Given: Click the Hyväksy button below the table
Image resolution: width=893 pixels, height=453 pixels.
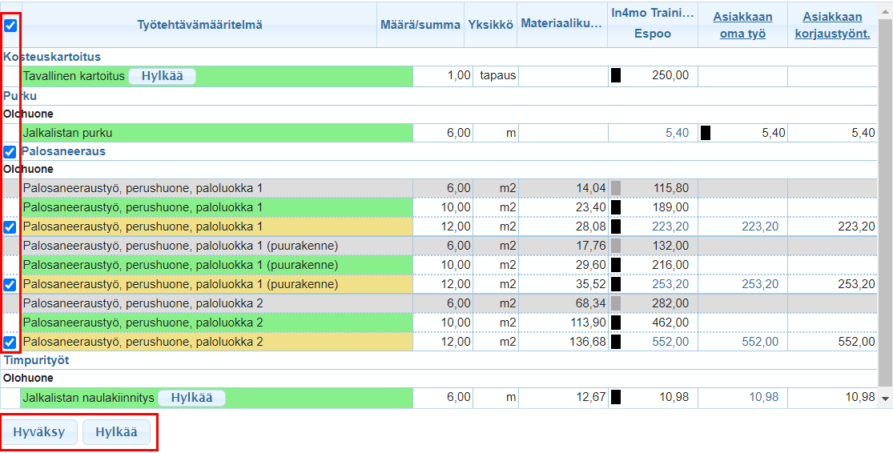Looking at the screenshot, I should click(x=38, y=432).
